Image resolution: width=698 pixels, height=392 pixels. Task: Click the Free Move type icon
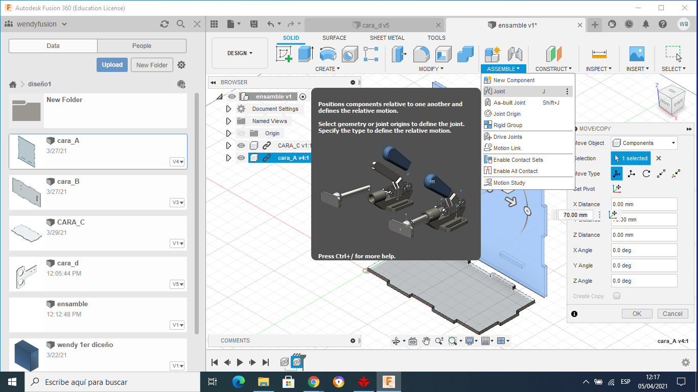point(617,174)
